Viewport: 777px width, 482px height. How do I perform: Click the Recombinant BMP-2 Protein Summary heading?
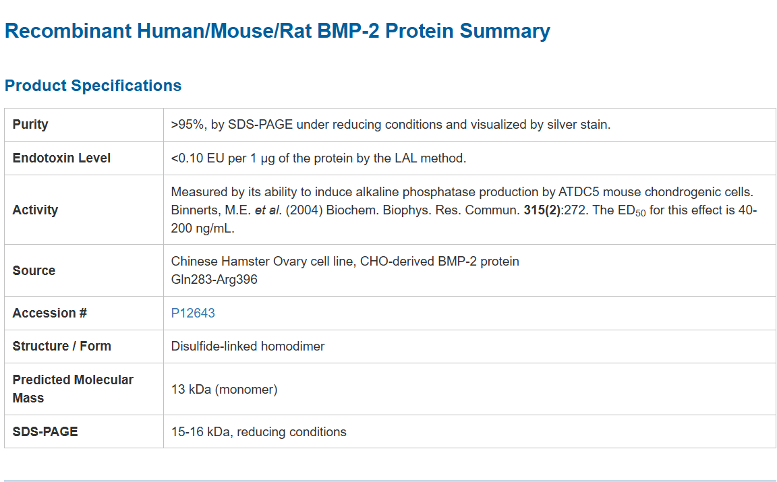click(277, 31)
